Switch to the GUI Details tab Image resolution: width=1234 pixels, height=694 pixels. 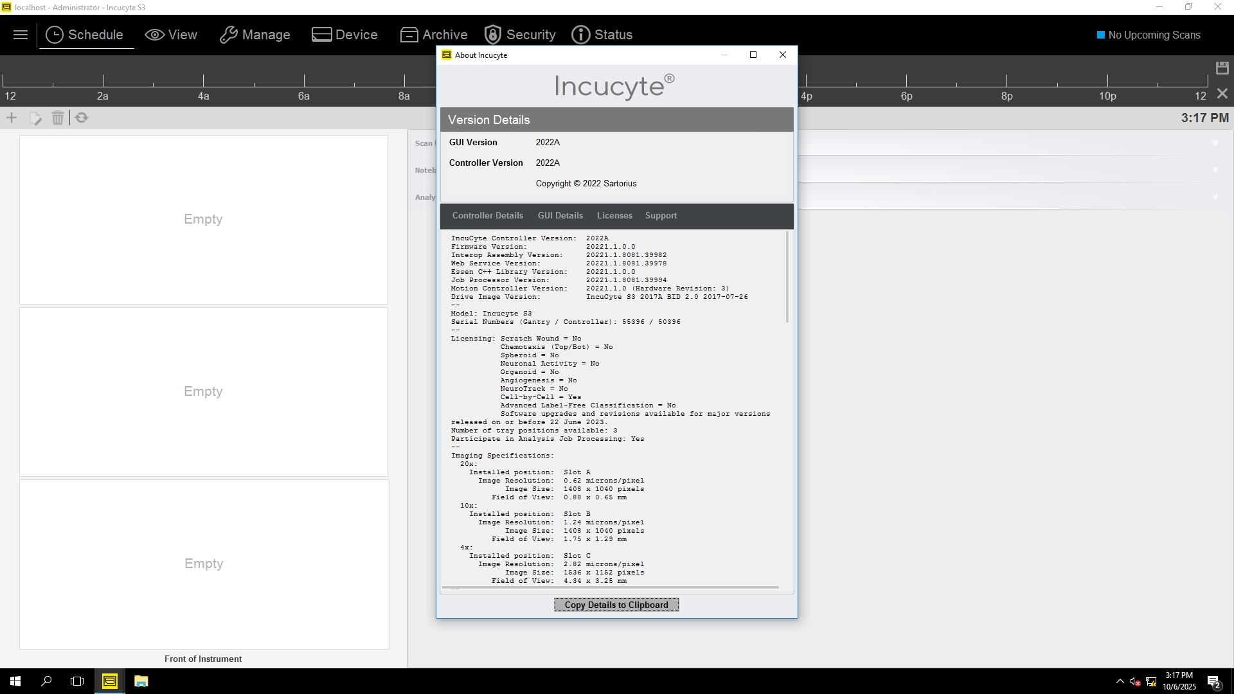point(560,216)
